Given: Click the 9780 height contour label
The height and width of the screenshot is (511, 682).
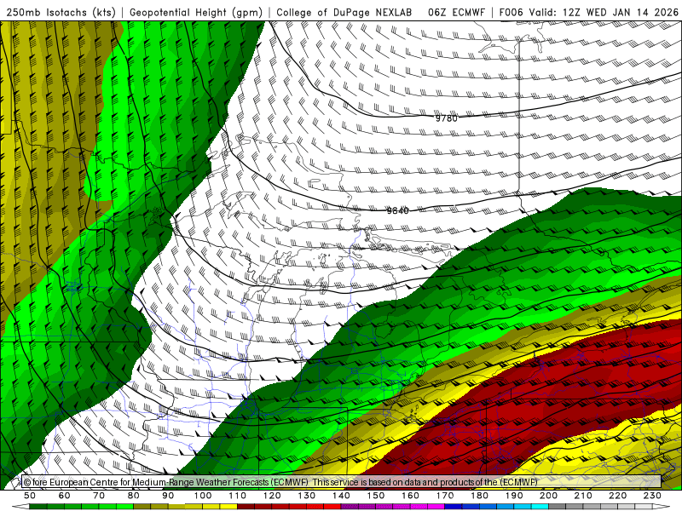Looking at the screenshot, I should [x=446, y=118].
